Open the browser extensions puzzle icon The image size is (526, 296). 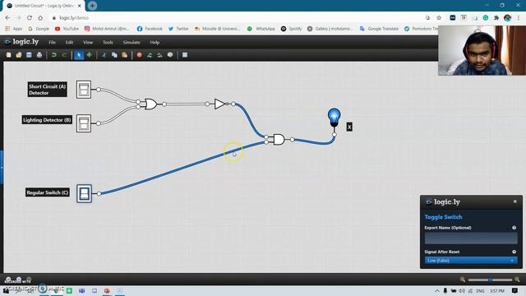(496, 18)
